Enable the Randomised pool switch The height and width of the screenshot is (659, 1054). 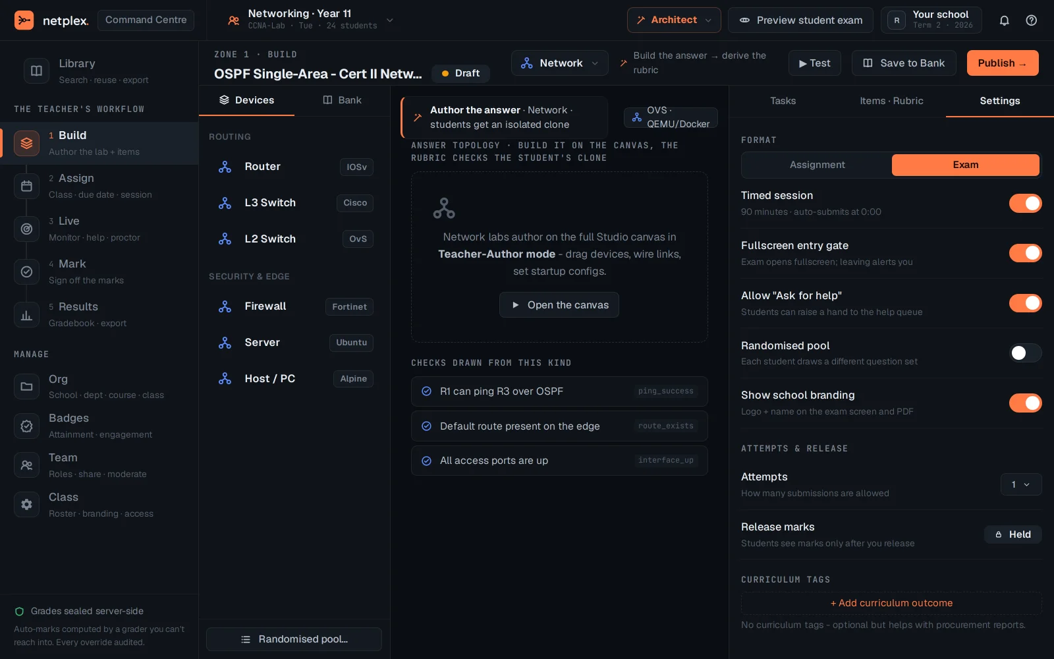tap(1025, 353)
